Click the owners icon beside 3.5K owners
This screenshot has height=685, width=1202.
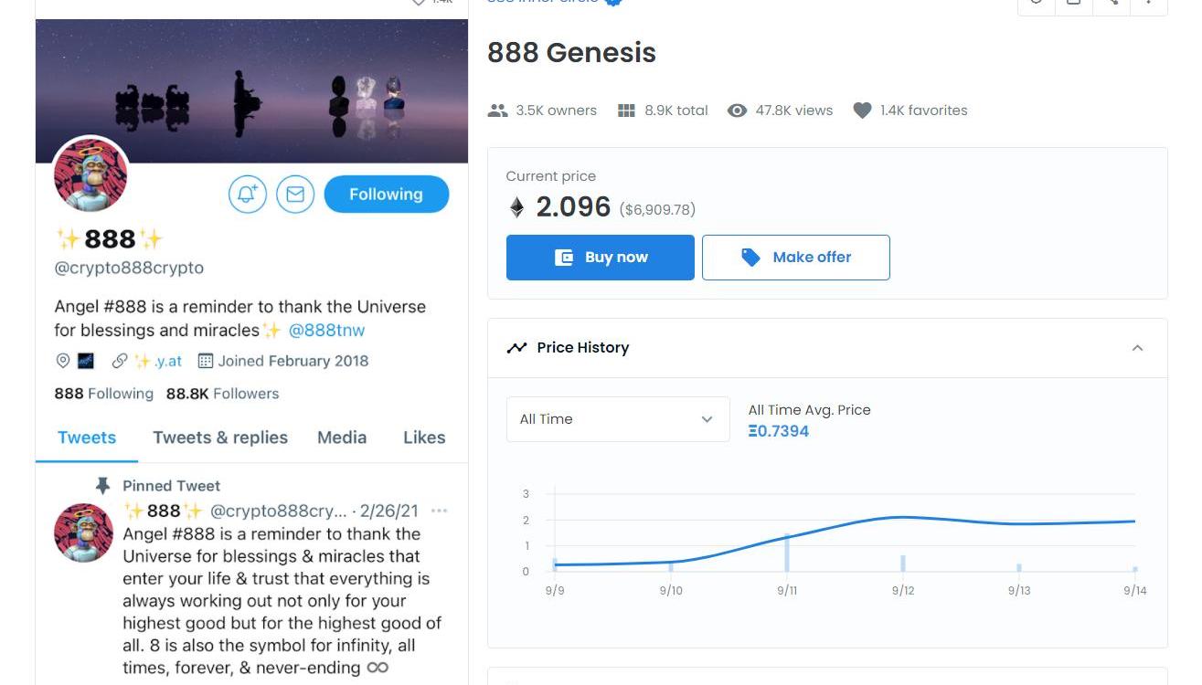[x=497, y=111]
